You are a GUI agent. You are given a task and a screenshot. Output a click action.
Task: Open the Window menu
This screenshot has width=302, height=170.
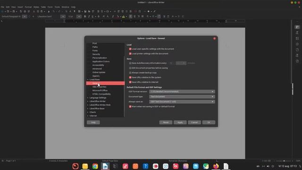65,7
